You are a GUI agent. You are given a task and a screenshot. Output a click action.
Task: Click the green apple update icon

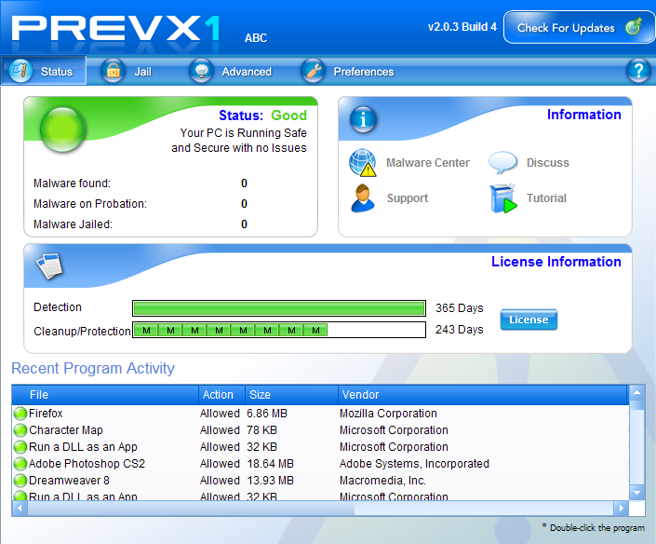tap(634, 27)
